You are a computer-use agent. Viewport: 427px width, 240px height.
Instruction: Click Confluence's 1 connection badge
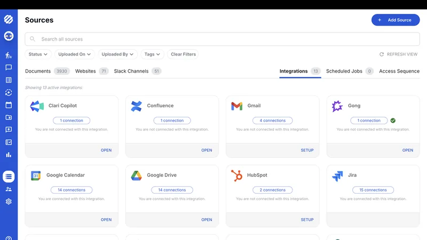click(x=172, y=121)
